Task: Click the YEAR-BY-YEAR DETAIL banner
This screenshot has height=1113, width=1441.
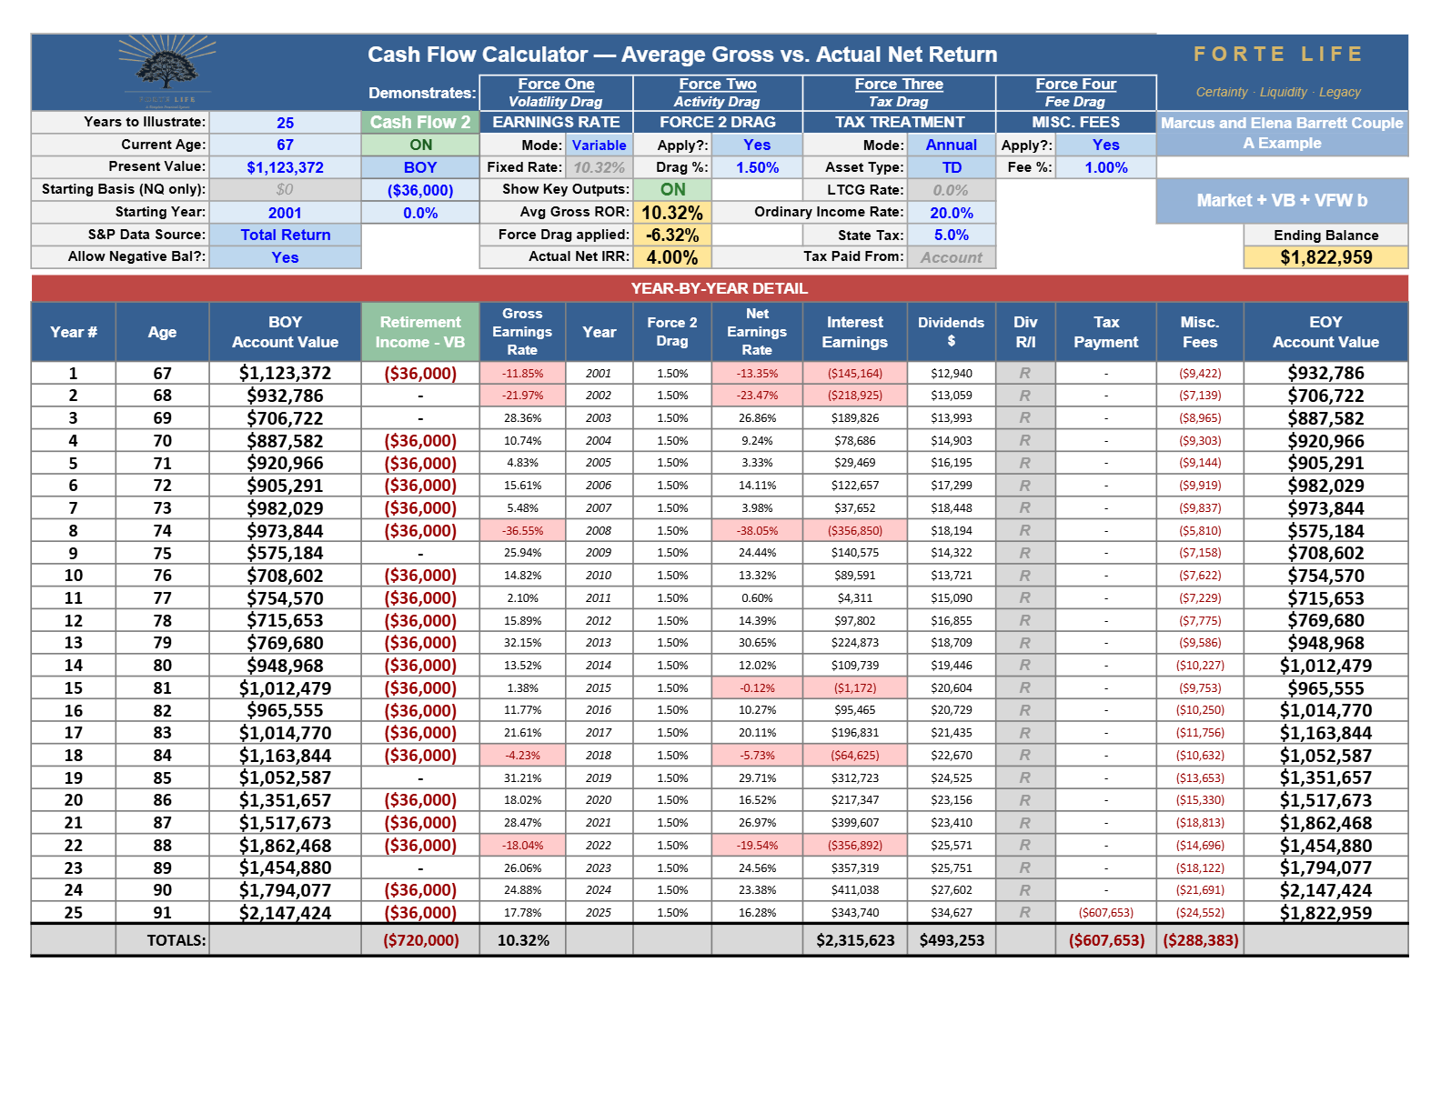Action: pyautogui.click(x=720, y=288)
